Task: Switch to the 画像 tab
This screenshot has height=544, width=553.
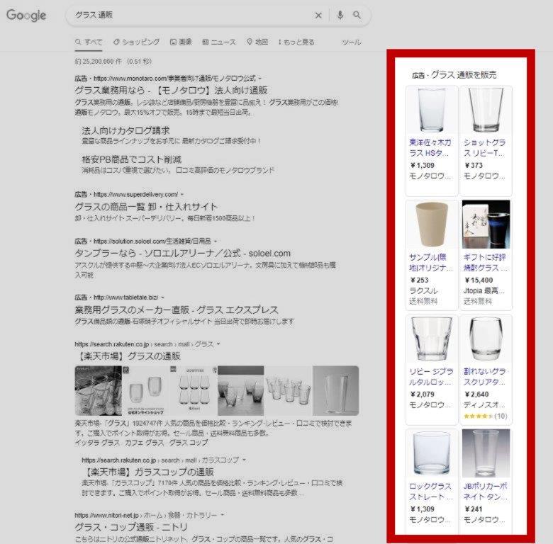Action: point(181,42)
